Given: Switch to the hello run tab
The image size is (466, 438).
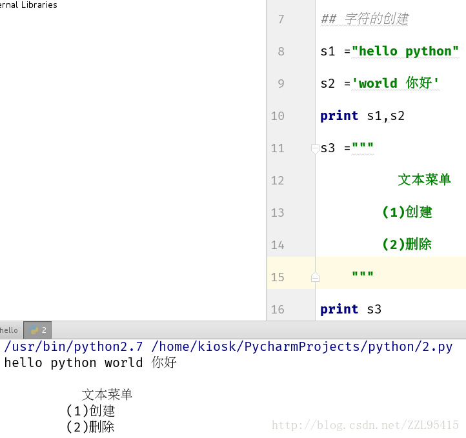Looking at the screenshot, I should point(11,330).
